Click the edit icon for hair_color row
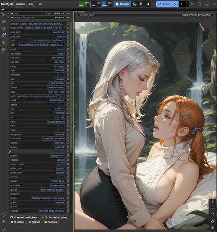The width and height of the screenshot is (217, 232). tap(68, 58)
